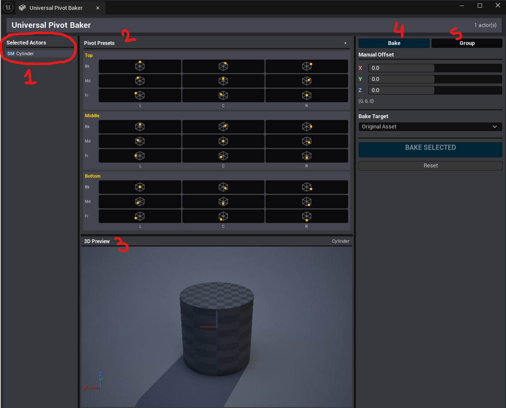The width and height of the screenshot is (506, 408).
Task: Click the XZ axis gizmo in preview
Action: click(94, 381)
